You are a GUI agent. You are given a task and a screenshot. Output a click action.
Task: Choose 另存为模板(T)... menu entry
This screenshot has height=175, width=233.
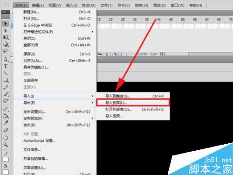55,67
